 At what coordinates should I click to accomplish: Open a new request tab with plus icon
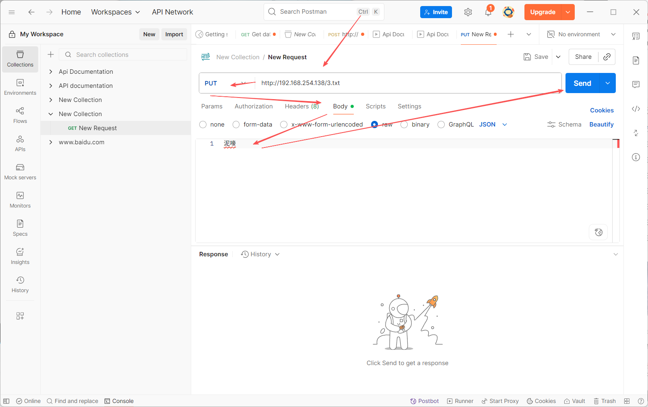511,34
